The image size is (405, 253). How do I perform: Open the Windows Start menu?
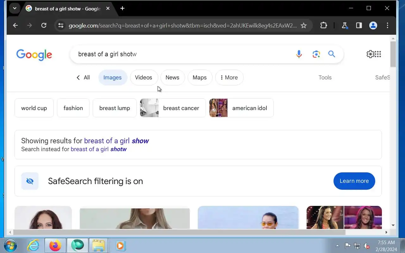[10, 246]
